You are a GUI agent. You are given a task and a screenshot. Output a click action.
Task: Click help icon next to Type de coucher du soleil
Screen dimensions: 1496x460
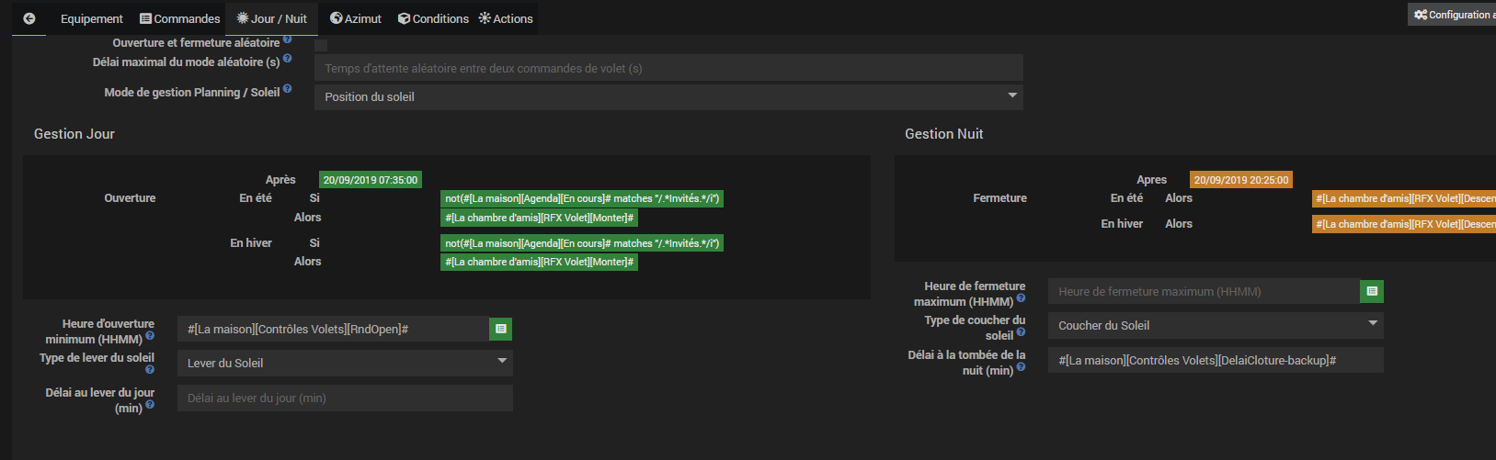[x=1021, y=332]
